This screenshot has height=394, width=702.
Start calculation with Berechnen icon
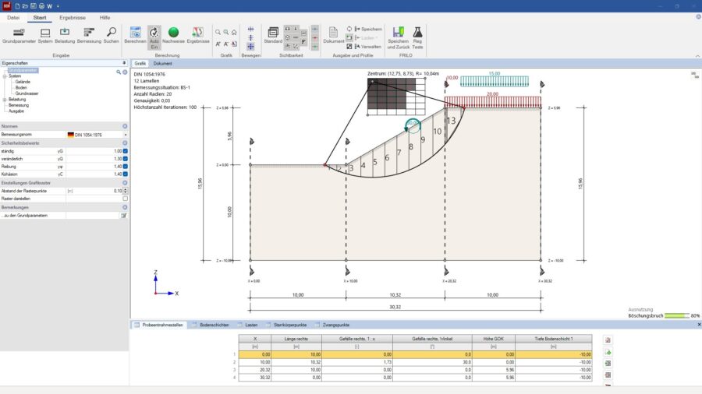135,33
